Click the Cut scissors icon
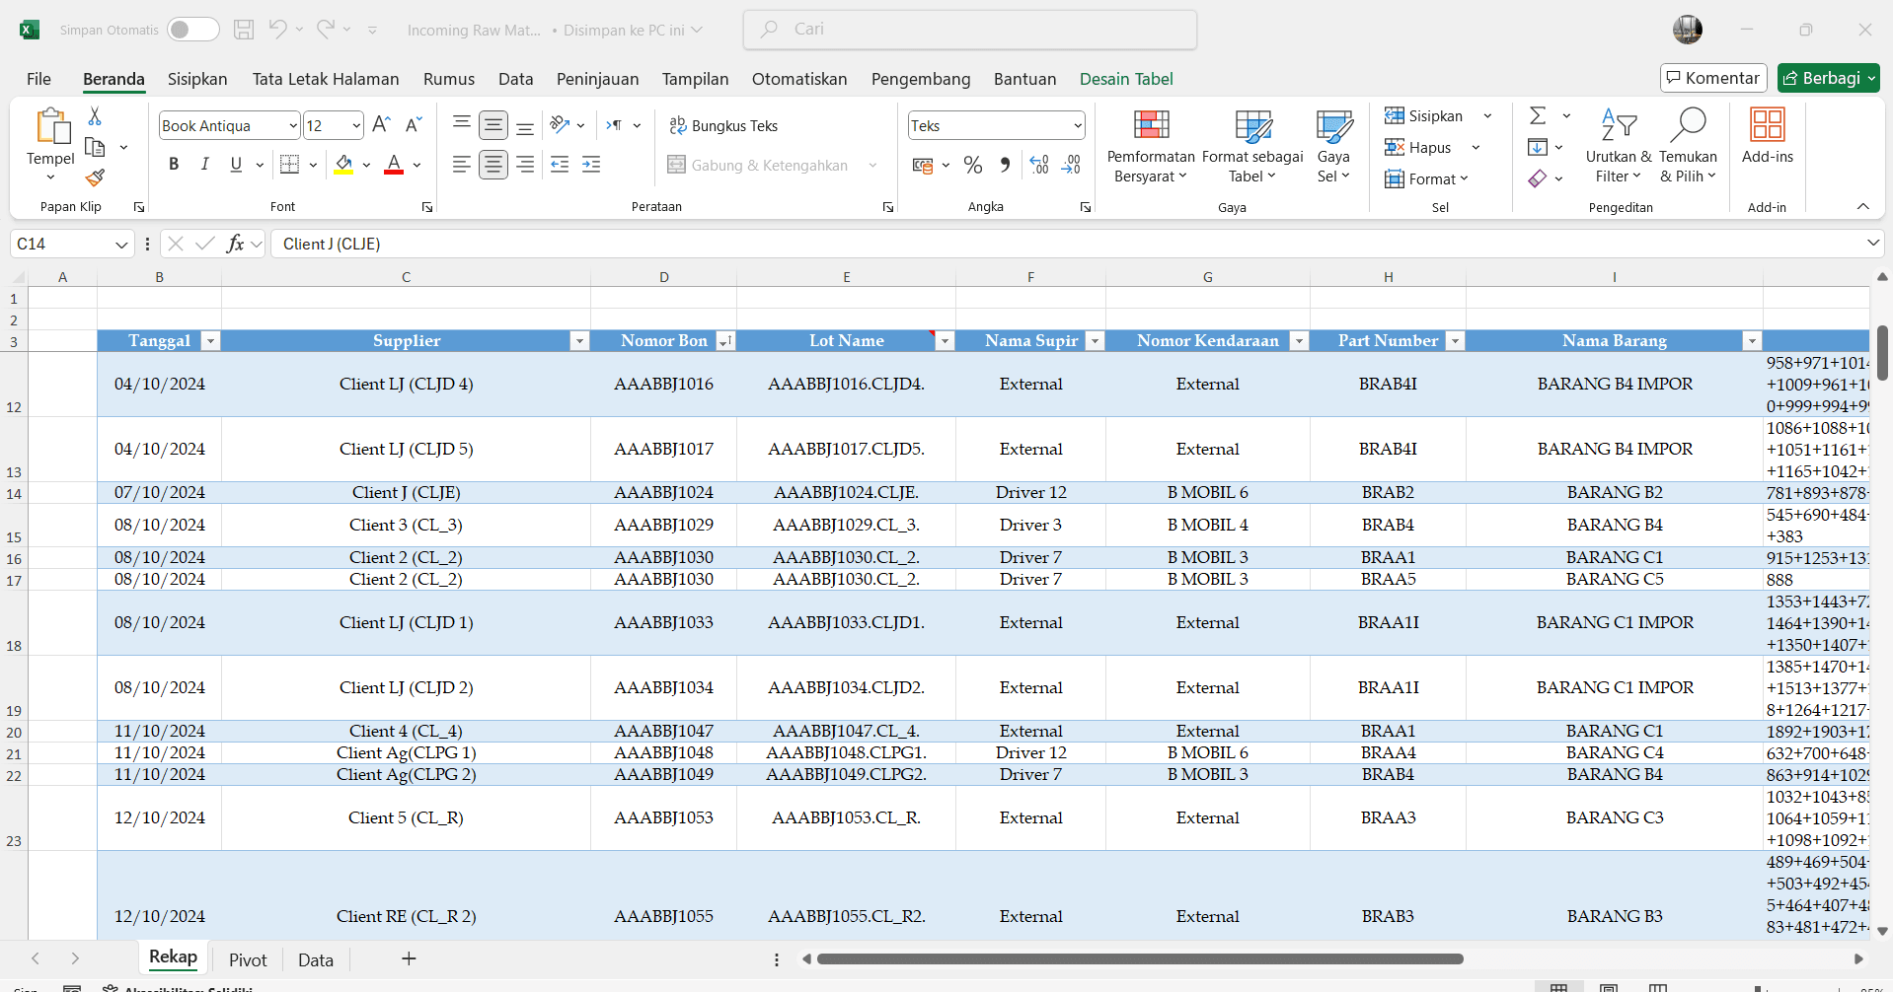 (95, 116)
